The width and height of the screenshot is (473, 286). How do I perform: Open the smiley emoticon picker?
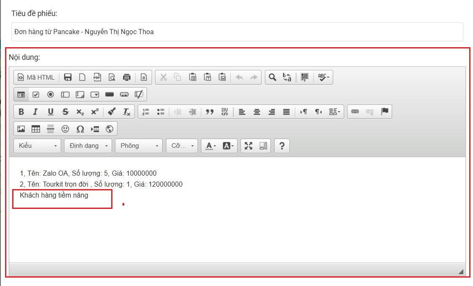(65, 129)
